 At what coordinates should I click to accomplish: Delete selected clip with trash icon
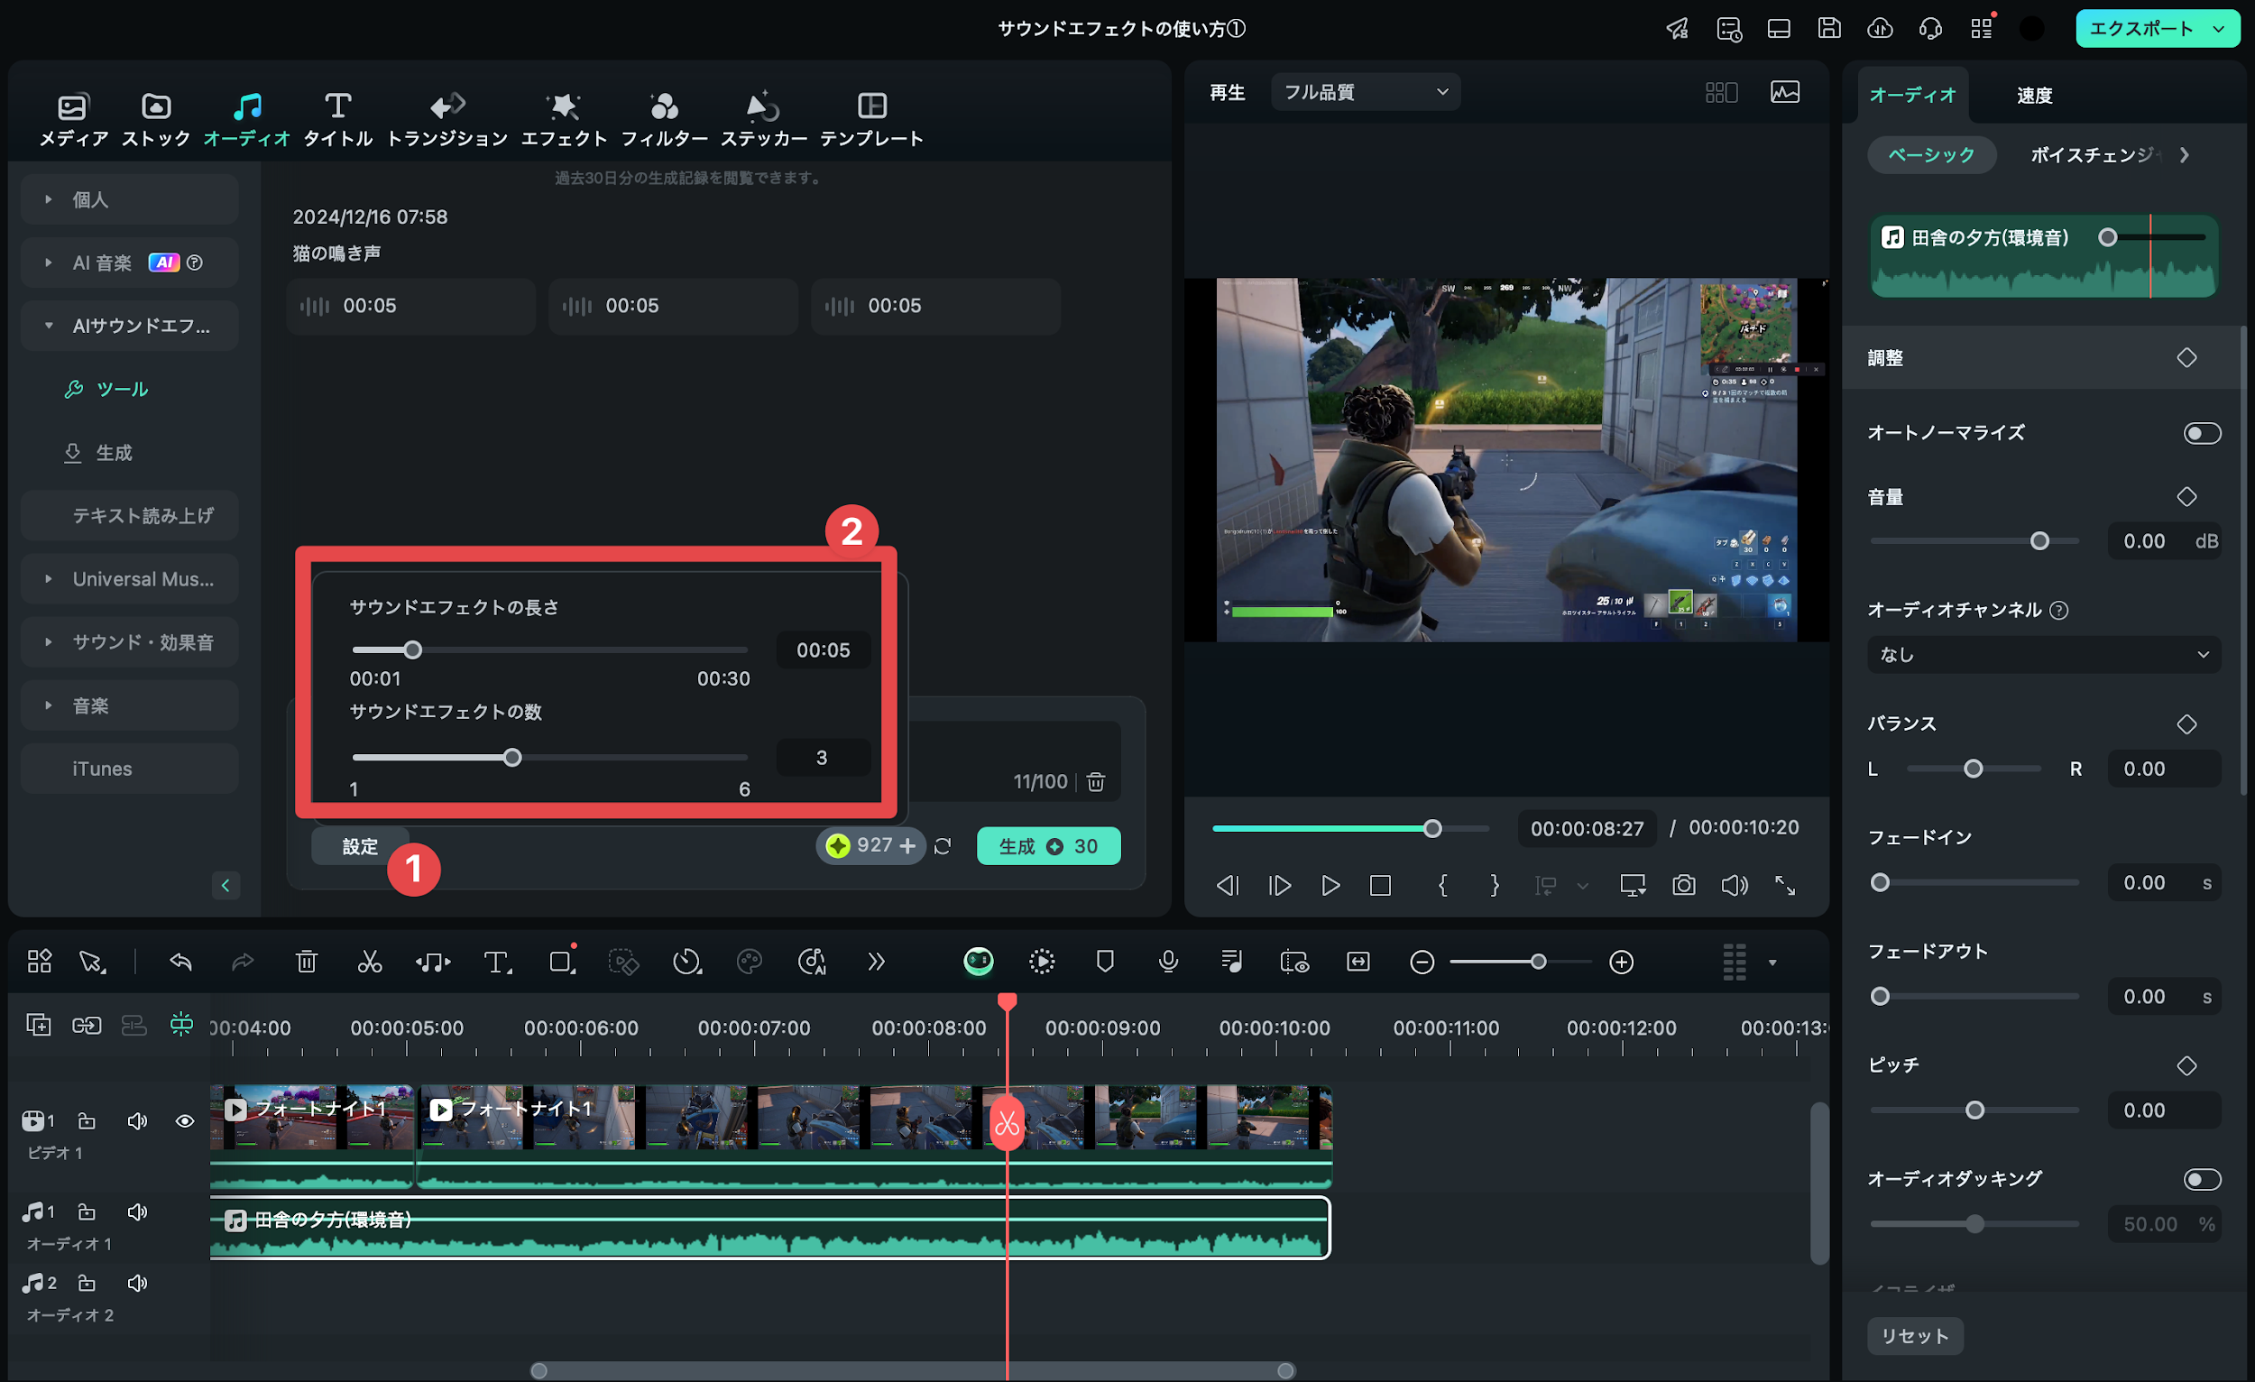(307, 962)
